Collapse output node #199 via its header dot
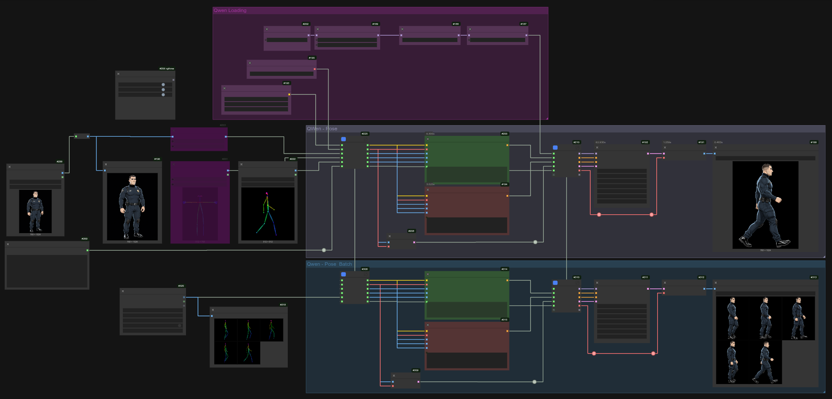832x399 pixels. [x=716, y=148]
